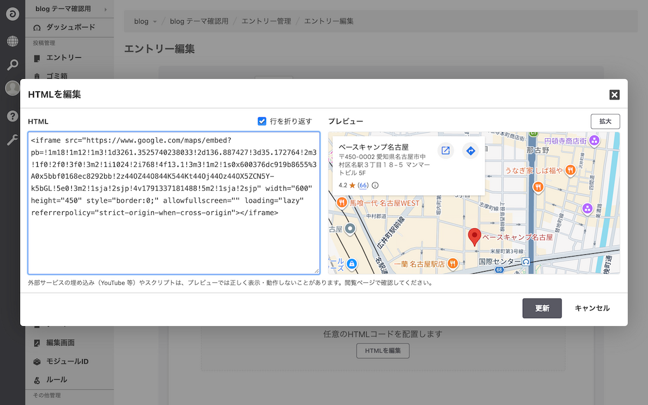Open ゴミ箱 in the sidebar
Viewport: 648px width, 405px height.
coord(70,76)
